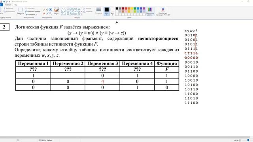The image size is (253, 142).
Task: Select Color 1 (foreground) box
Action: pos(106,11)
